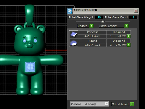
Task: Select the Princess gem thumbnail
Action: (x=73, y=34)
